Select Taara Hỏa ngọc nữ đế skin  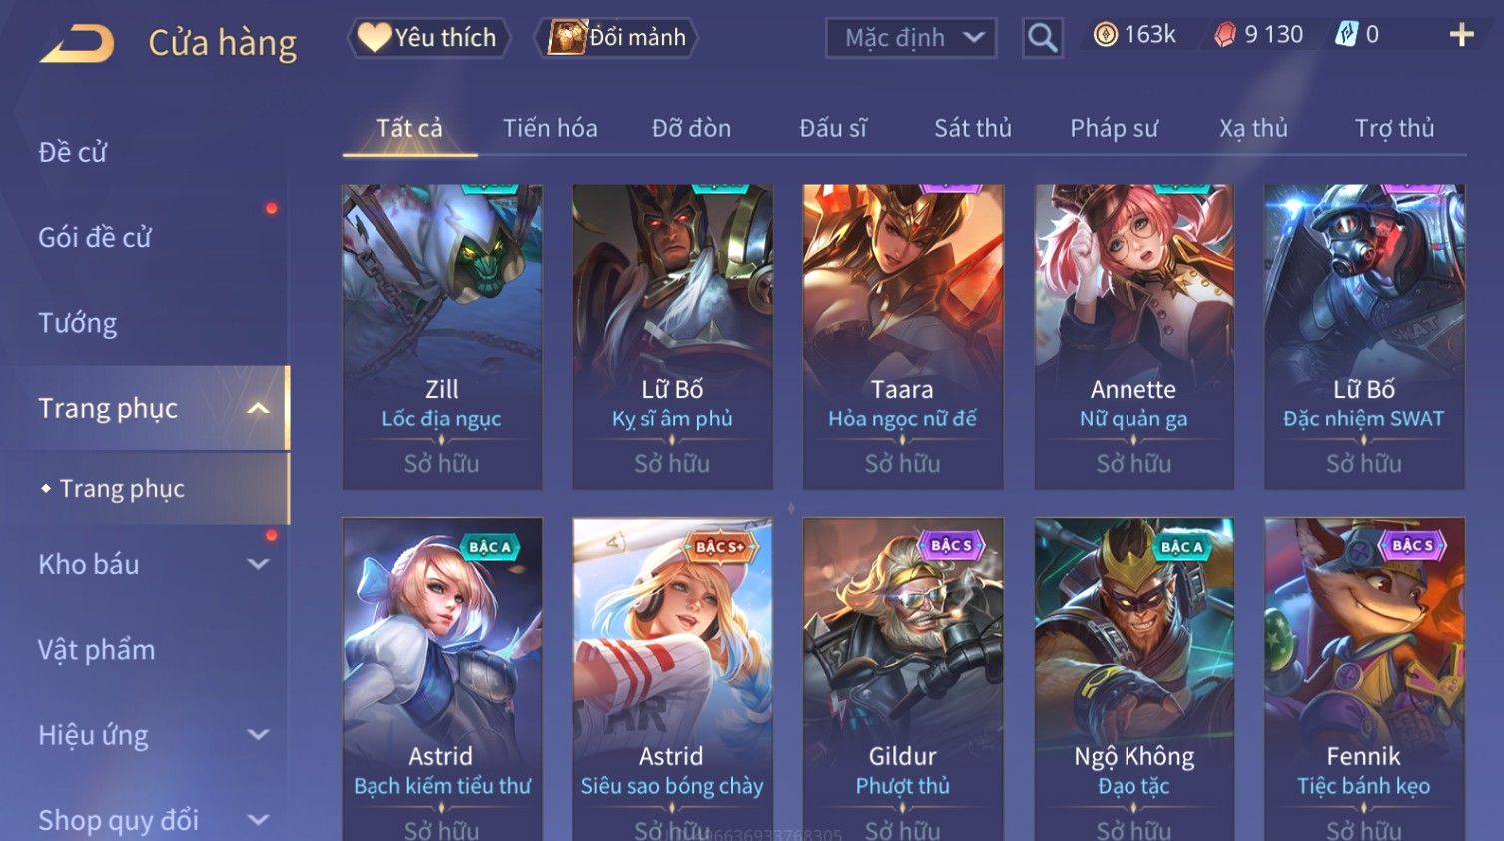coord(903,337)
